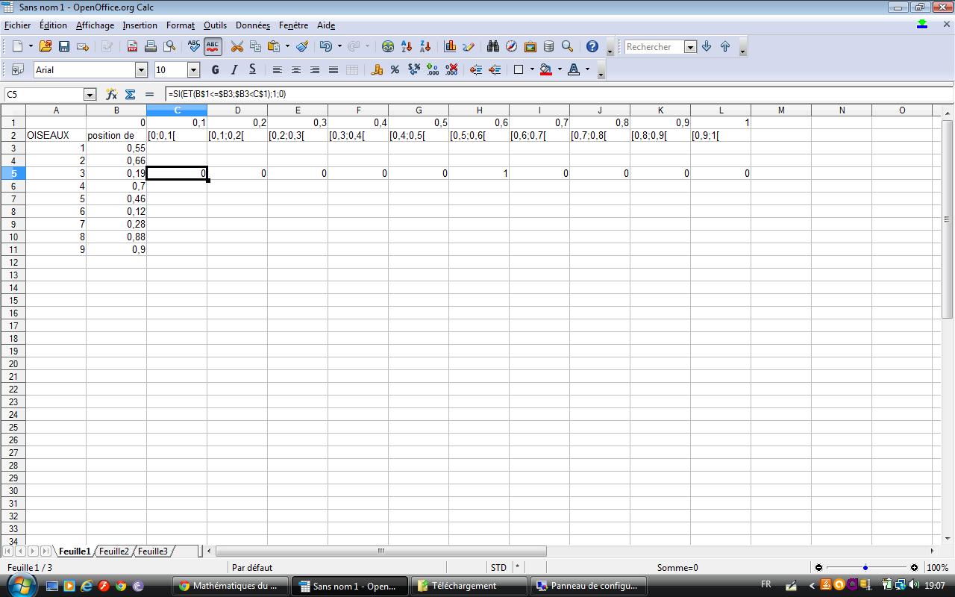This screenshot has width=955, height=597.
Task: Open the Name Box dropdown arrow
Action: [90, 94]
